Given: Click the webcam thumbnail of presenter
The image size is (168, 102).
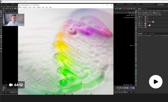Looking at the screenshot, I should click(x=13, y=20).
